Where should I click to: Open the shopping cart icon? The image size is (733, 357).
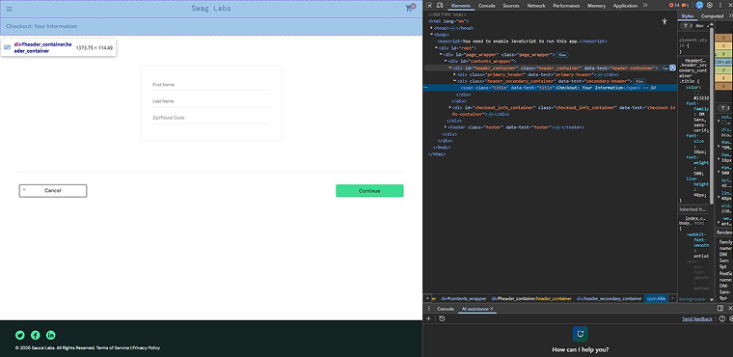click(x=410, y=8)
